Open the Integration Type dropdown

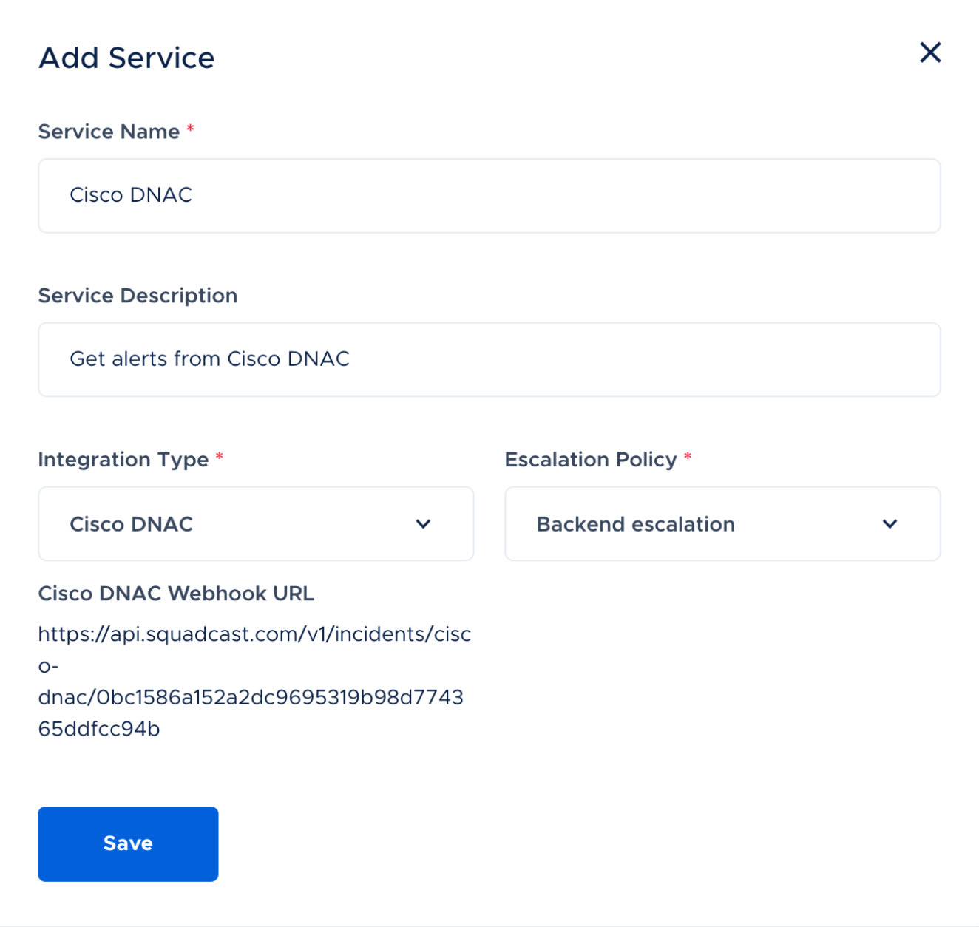pos(256,524)
